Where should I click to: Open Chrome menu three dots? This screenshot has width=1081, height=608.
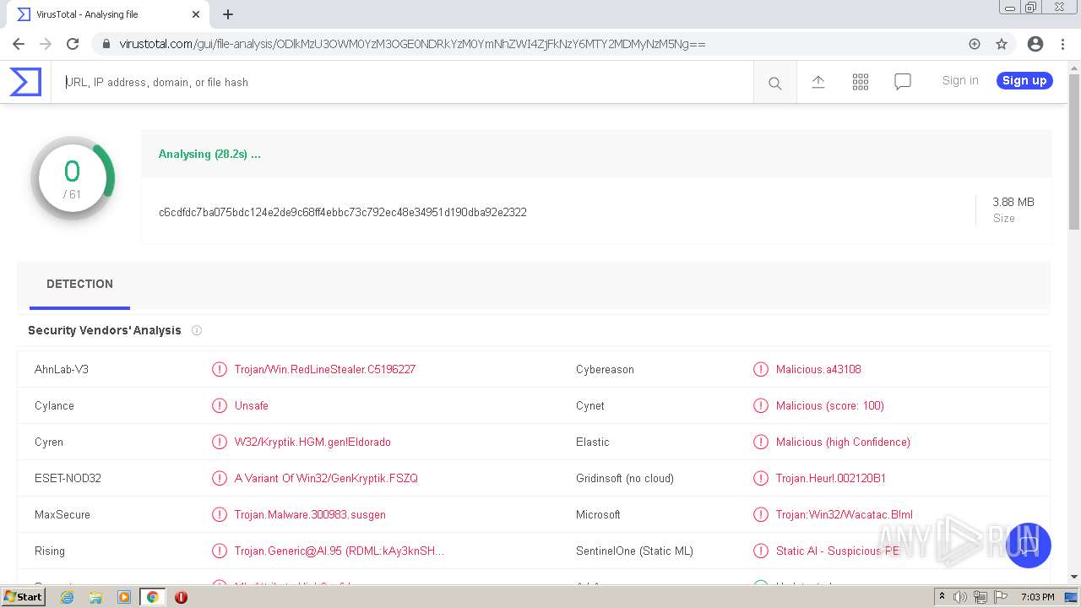1062,44
